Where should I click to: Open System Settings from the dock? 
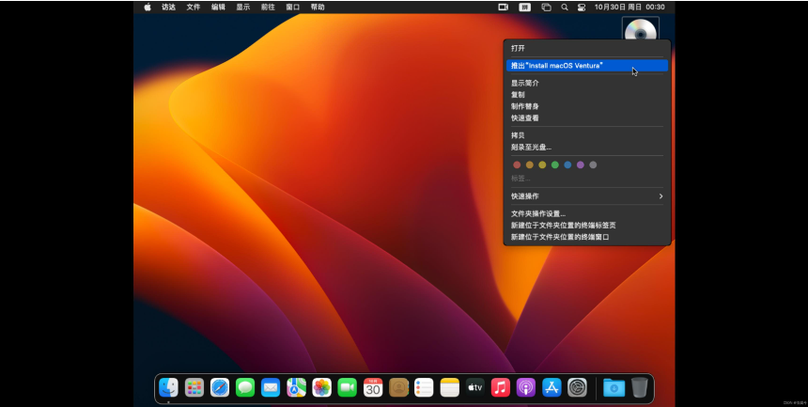tap(578, 387)
